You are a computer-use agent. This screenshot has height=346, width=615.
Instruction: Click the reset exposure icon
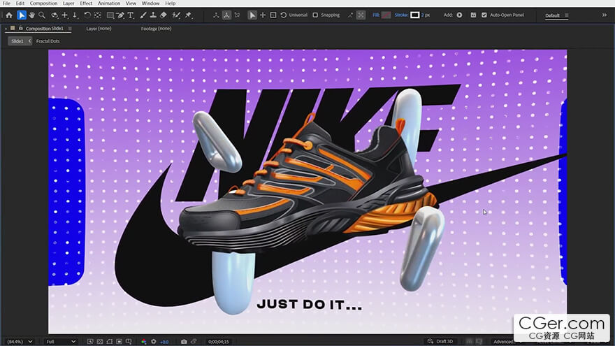153,342
